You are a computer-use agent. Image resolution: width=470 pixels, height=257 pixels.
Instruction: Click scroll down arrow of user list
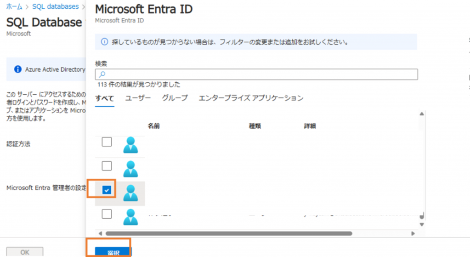point(422,225)
